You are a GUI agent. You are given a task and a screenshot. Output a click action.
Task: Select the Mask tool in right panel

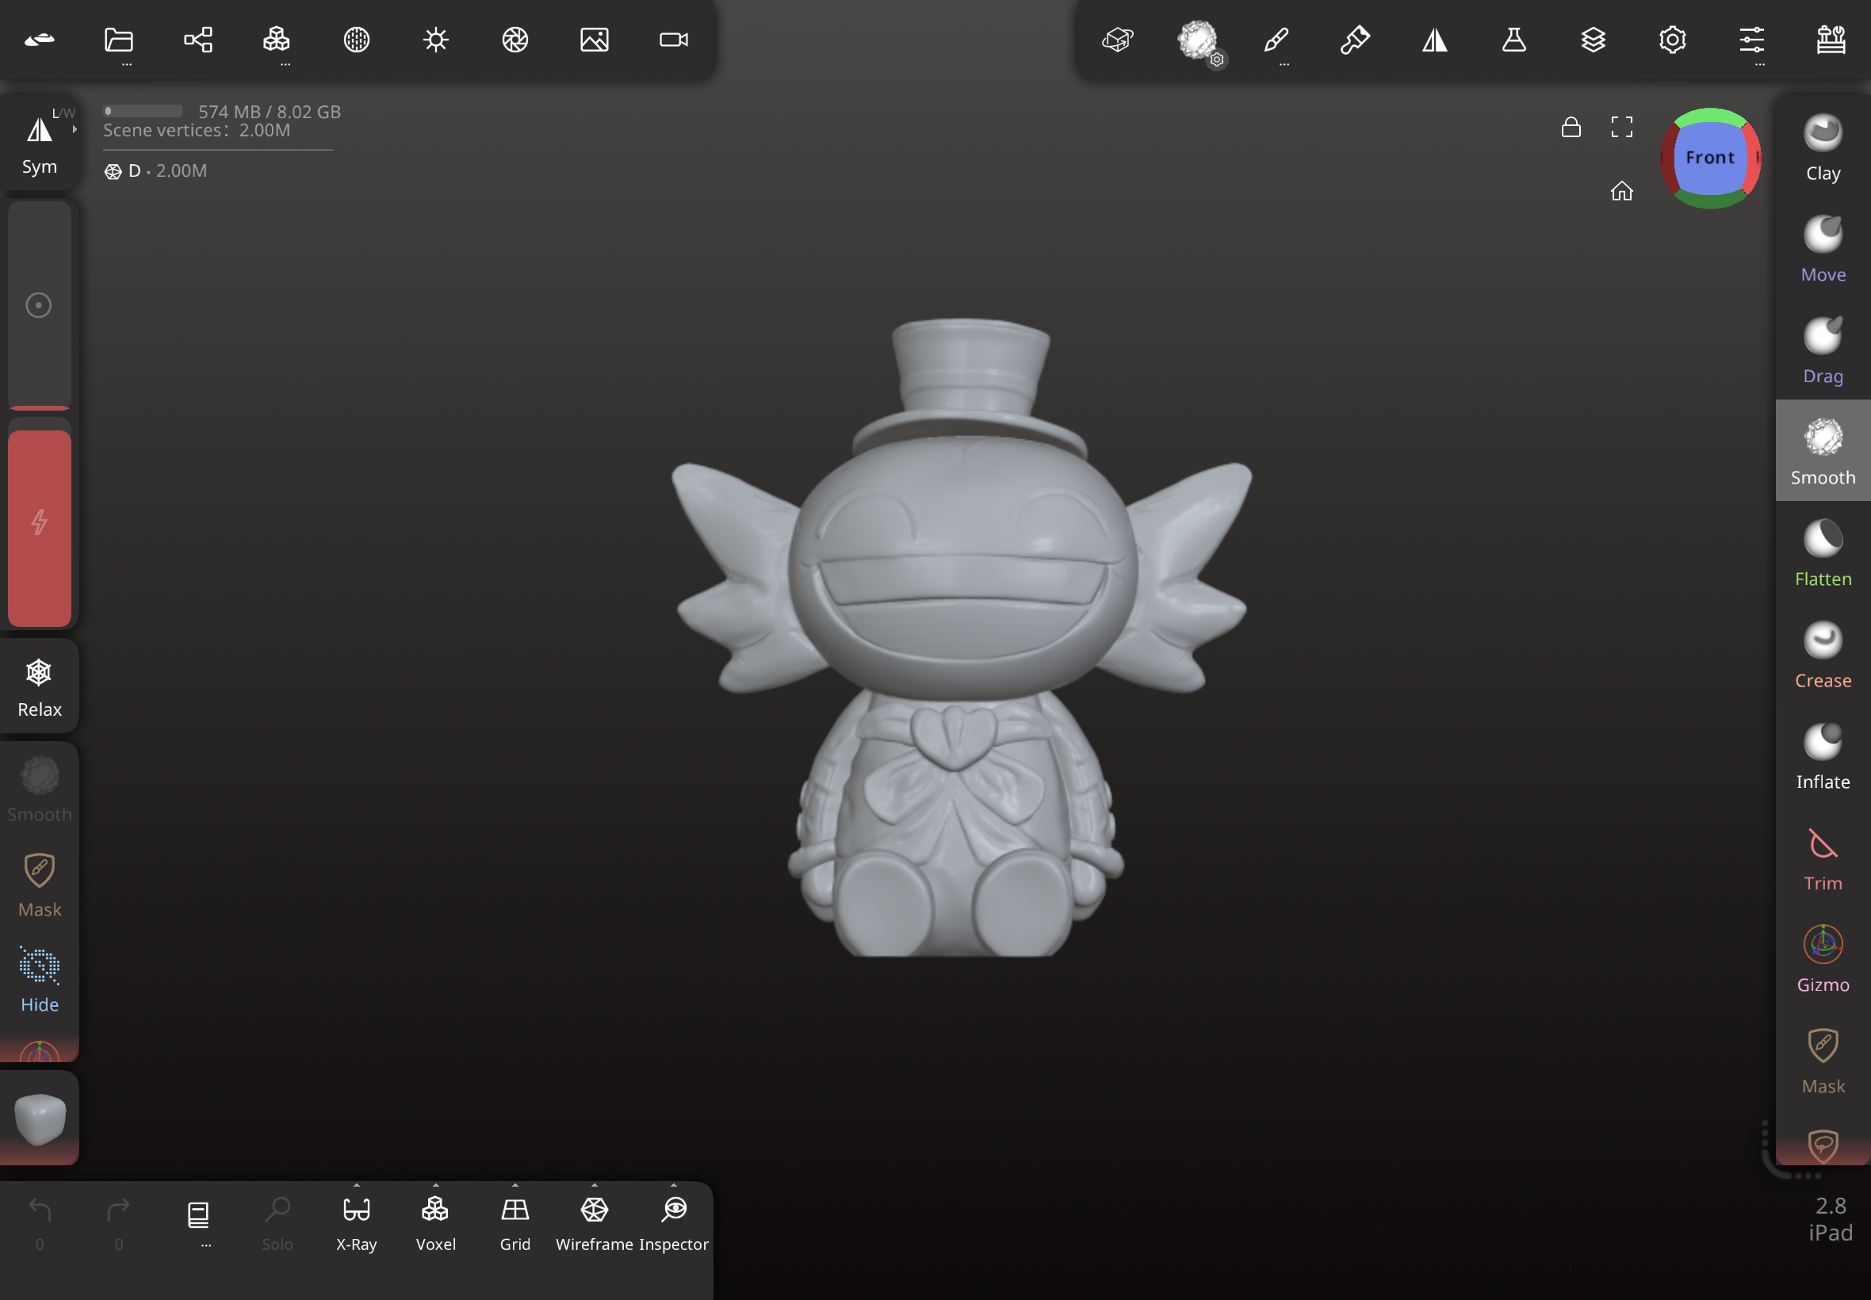(x=1823, y=1060)
